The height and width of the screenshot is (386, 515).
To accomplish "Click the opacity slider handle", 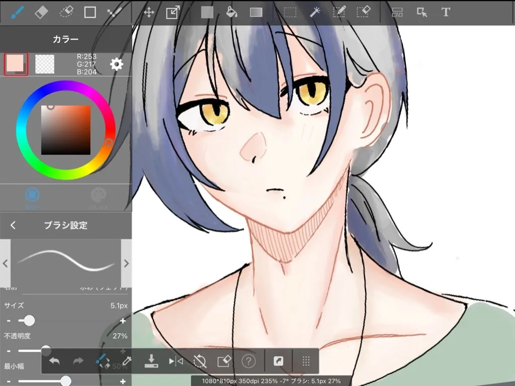I will (46, 350).
